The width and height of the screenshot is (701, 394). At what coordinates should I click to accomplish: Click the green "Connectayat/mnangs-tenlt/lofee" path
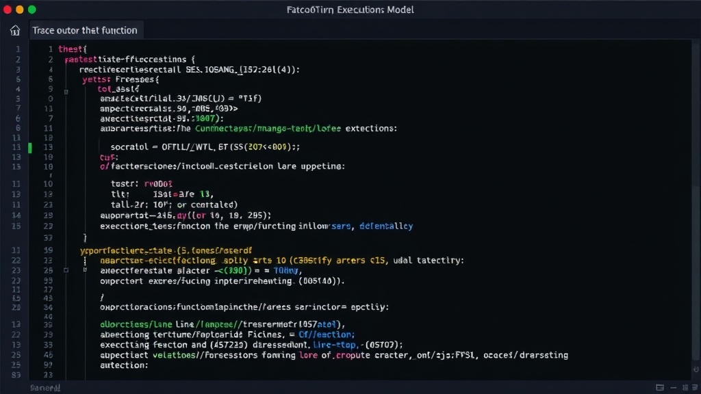tap(268, 129)
